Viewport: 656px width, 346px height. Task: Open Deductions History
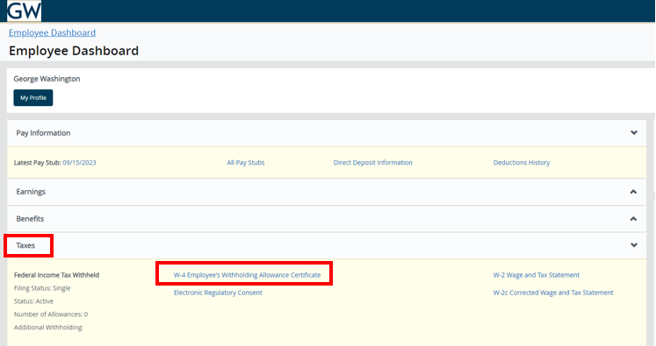522,163
